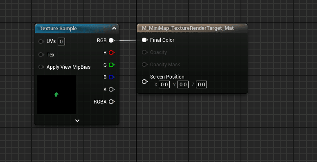Click the Screen Position Y value field
Screen dimensions: 317x162
(183, 85)
